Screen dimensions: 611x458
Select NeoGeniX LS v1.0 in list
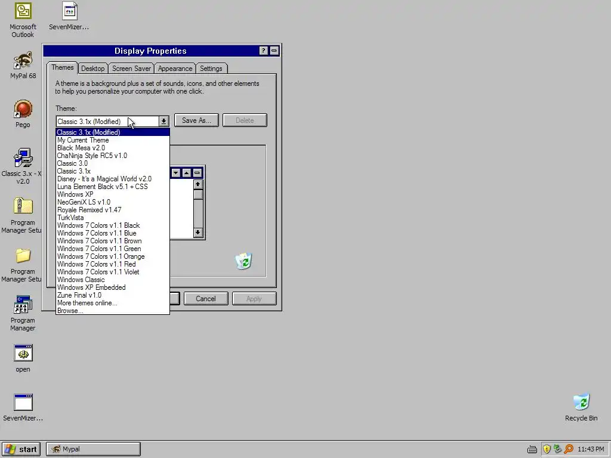(113, 202)
